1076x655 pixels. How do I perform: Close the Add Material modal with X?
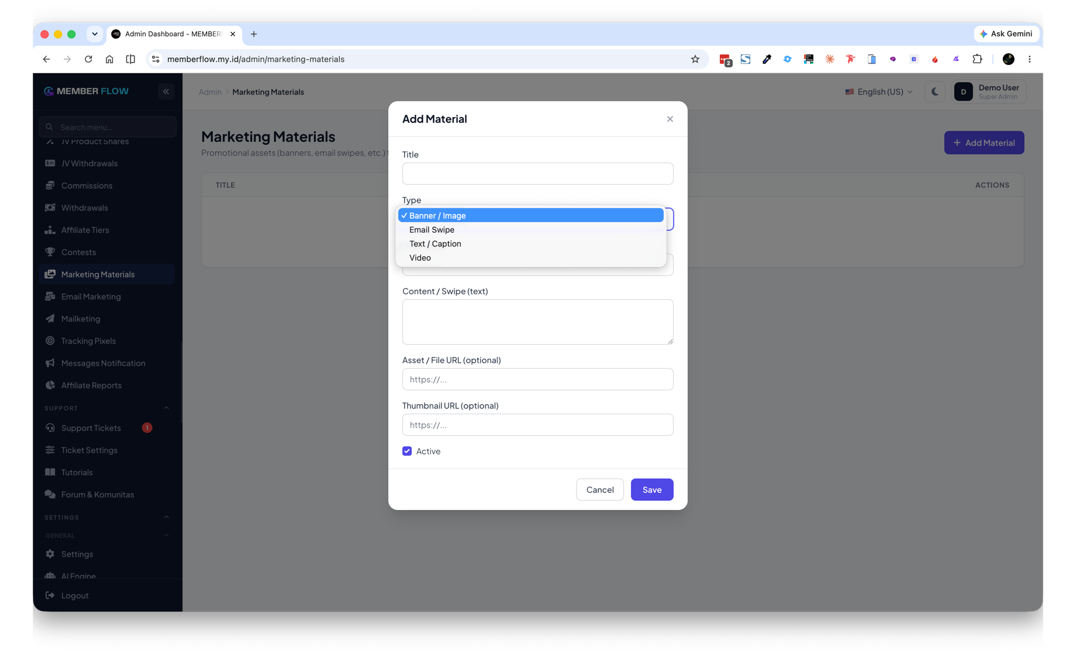670,119
